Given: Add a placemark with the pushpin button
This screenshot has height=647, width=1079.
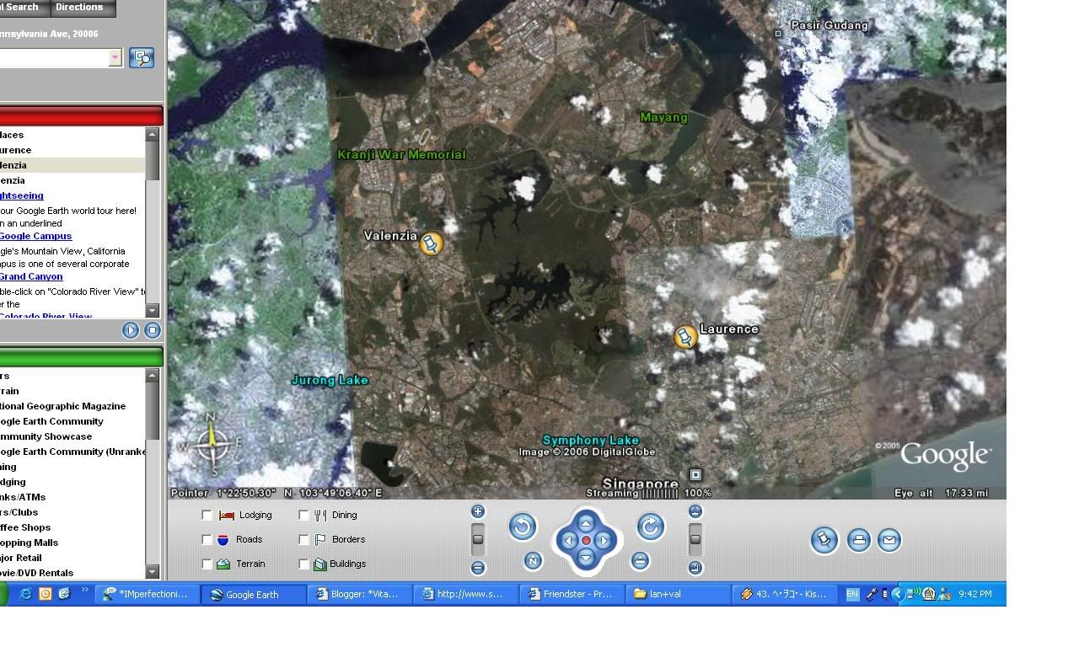Looking at the screenshot, I should click(824, 540).
